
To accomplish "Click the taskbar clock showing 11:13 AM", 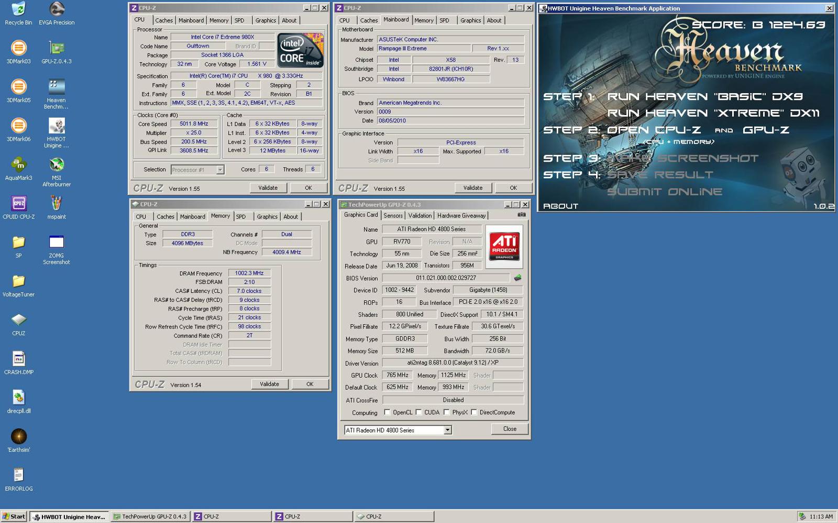I will click(x=821, y=517).
